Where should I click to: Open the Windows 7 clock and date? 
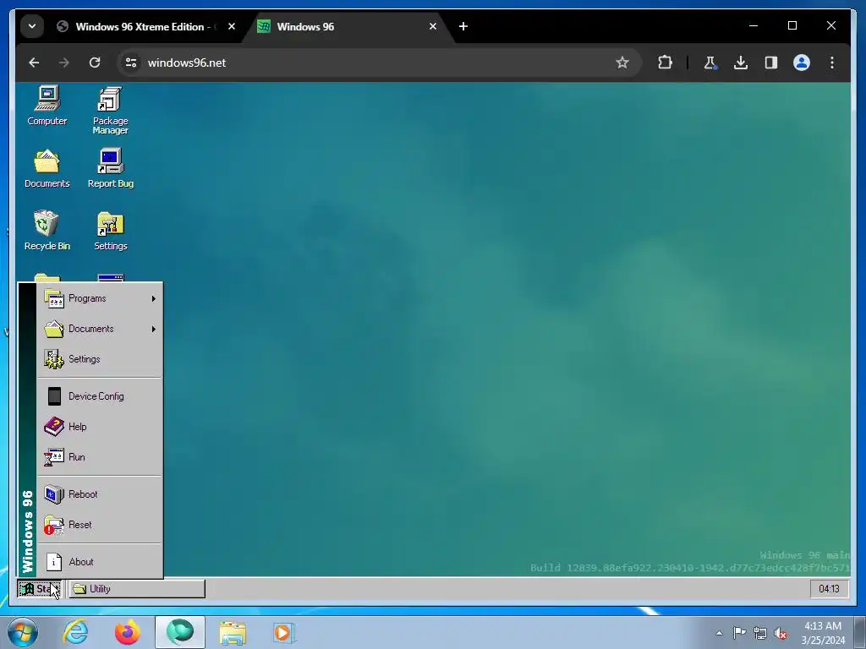point(823,633)
